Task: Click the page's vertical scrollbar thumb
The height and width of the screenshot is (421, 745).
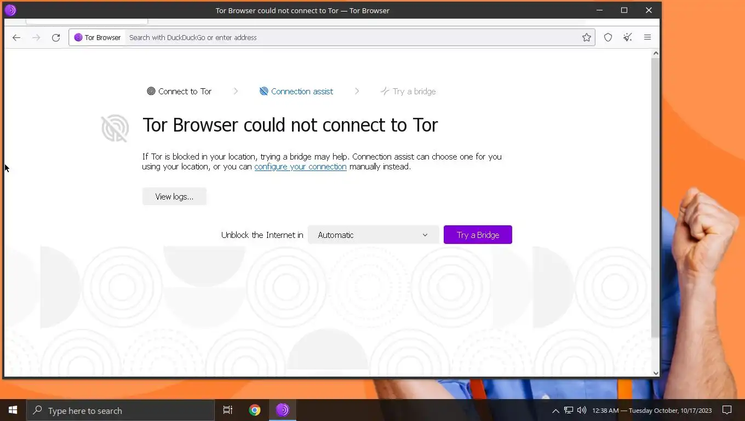Action: (x=655, y=197)
